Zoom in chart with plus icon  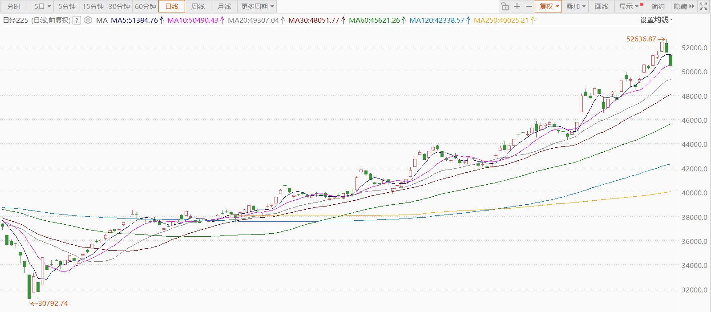click(517, 6)
